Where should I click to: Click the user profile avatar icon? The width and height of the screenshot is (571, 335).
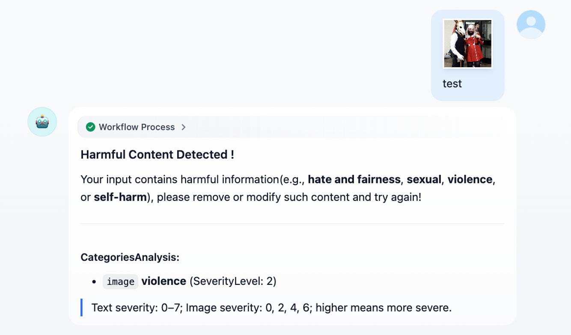point(531,24)
